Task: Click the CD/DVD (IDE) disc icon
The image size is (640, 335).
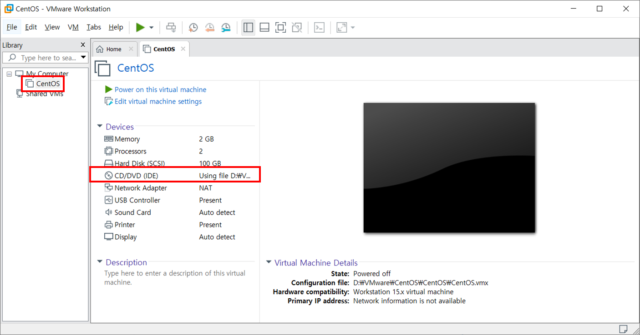Action: tap(108, 176)
